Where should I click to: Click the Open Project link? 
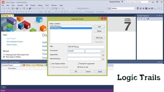click(x=12, y=45)
